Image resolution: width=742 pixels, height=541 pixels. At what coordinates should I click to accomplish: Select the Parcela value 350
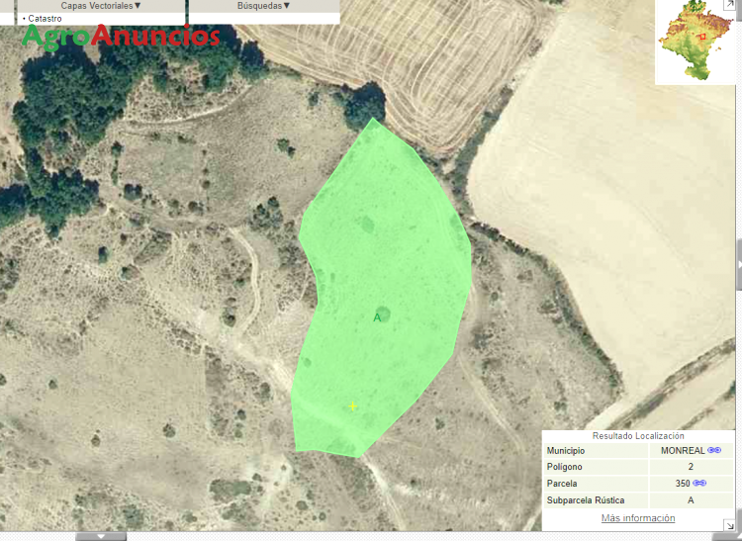tap(683, 484)
